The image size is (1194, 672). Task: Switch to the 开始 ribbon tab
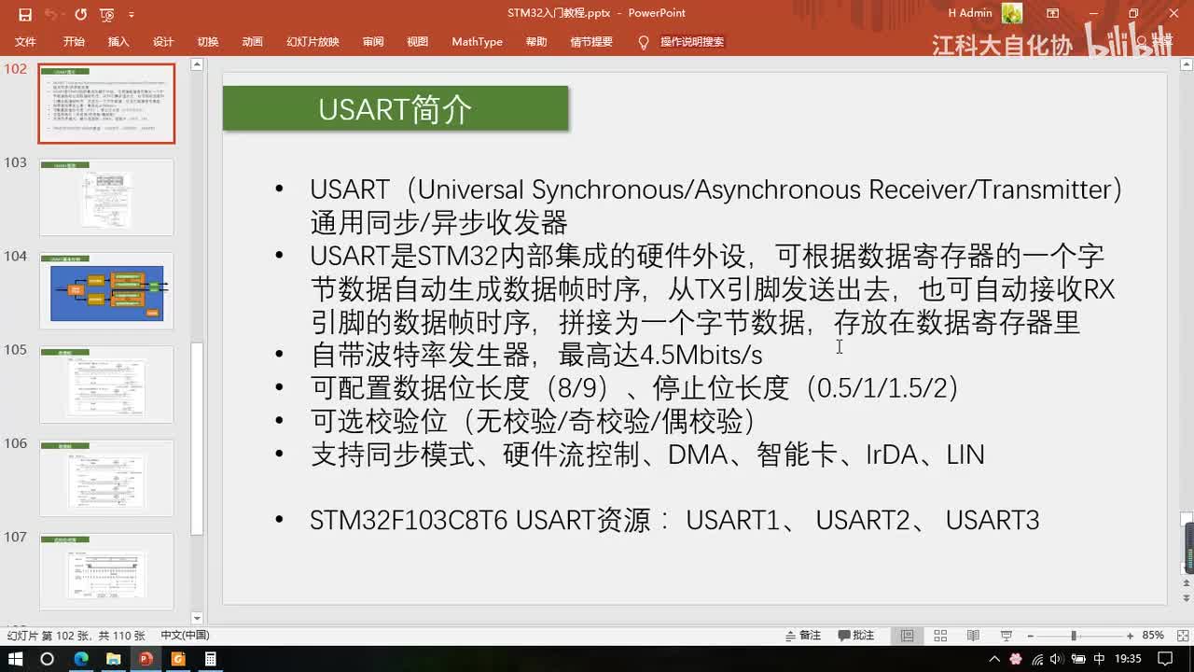point(74,42)
